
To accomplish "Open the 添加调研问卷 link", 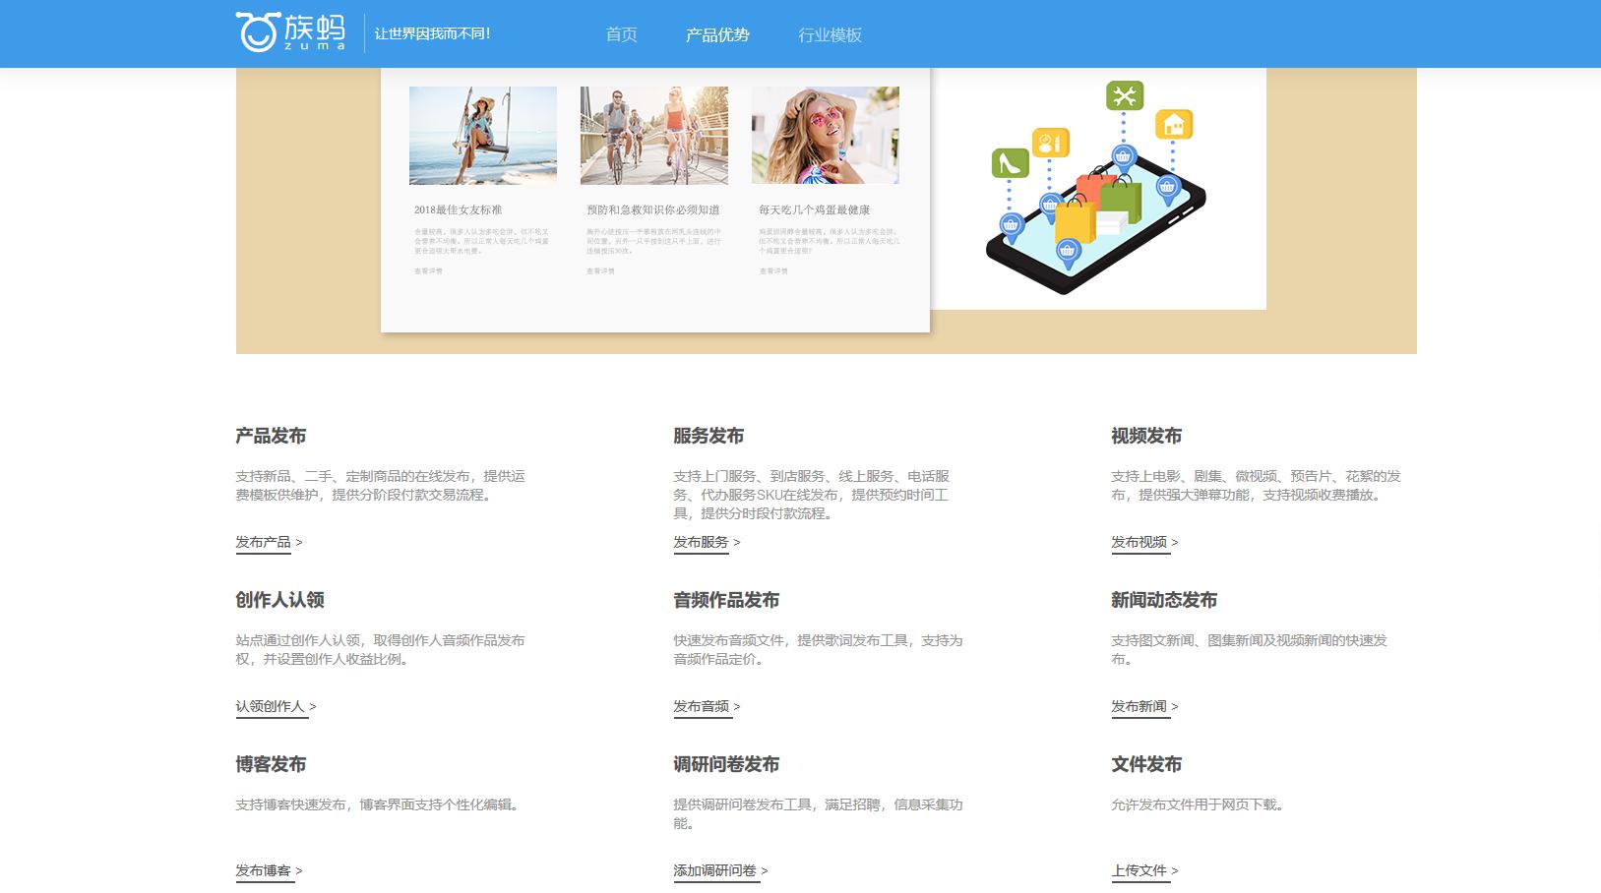I will [x=713, y=870].
